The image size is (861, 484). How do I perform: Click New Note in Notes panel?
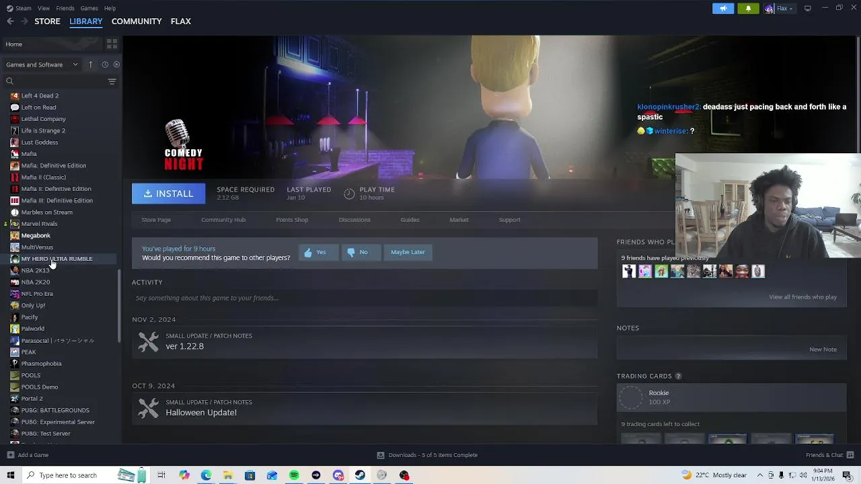[823, 350]
